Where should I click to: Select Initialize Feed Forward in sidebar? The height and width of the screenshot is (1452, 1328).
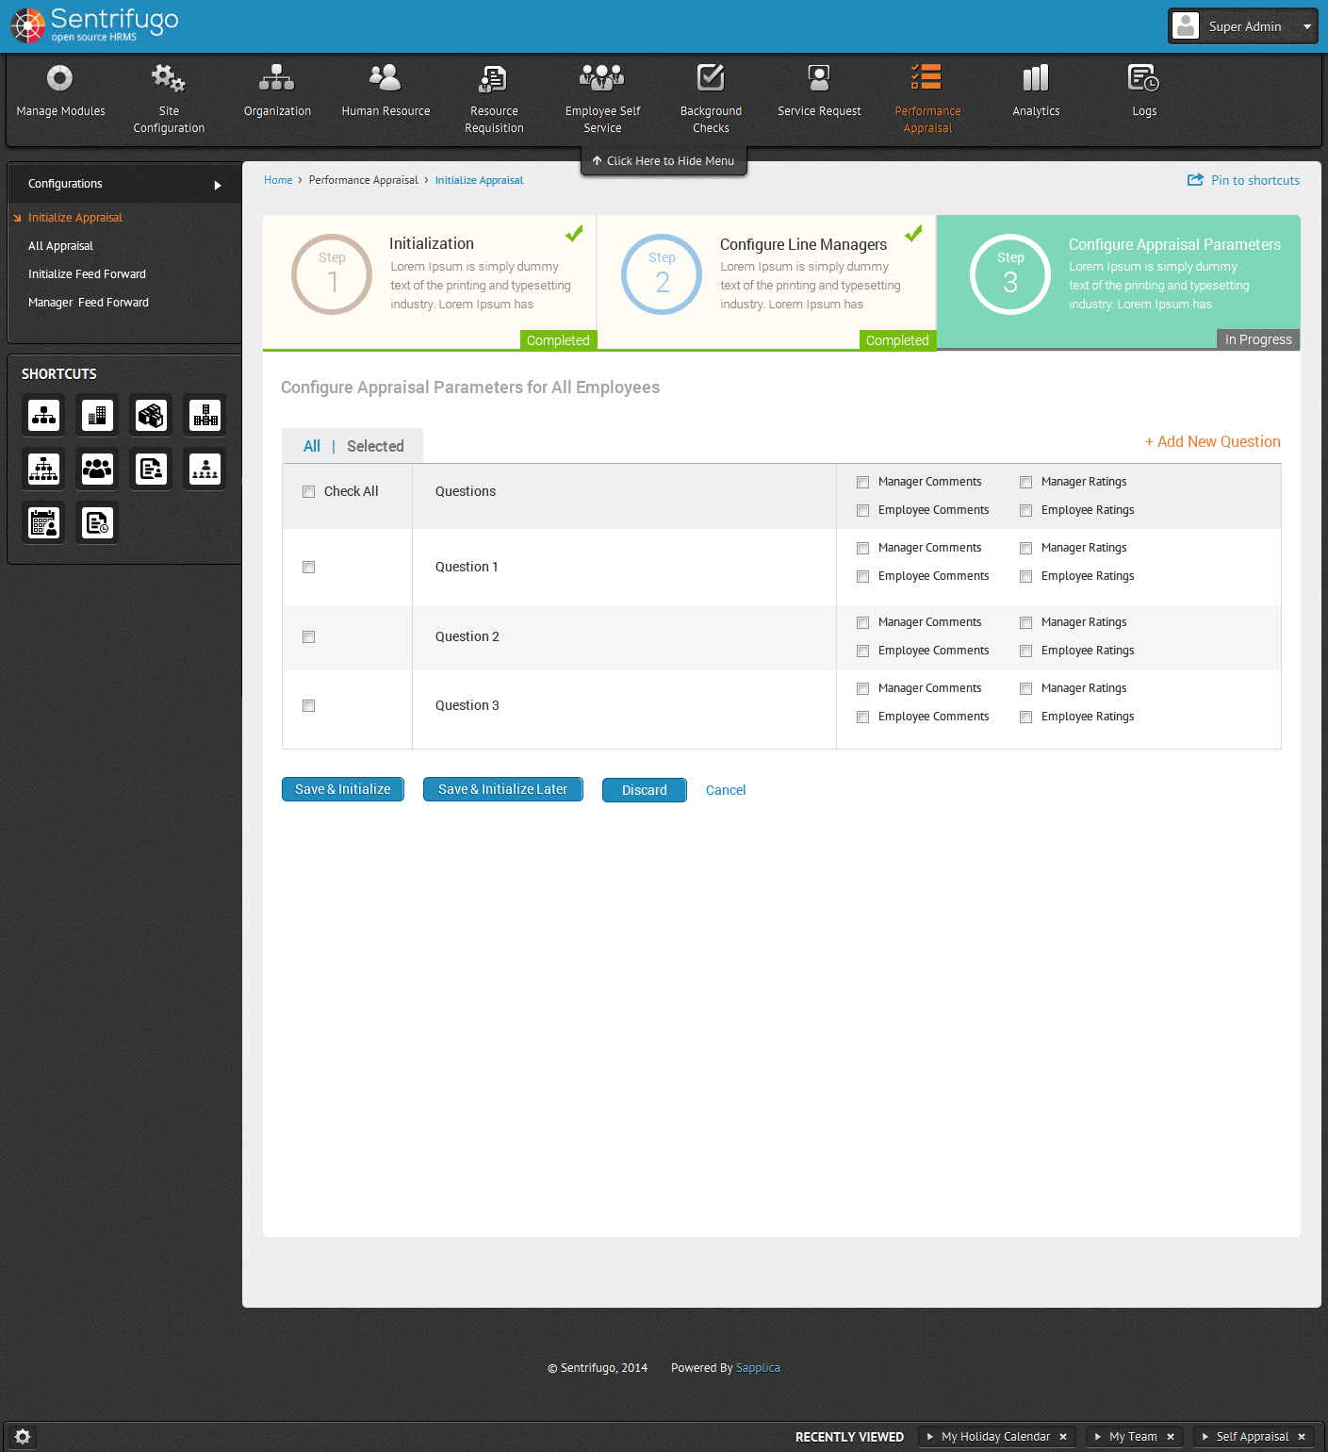tap(87, 274)
